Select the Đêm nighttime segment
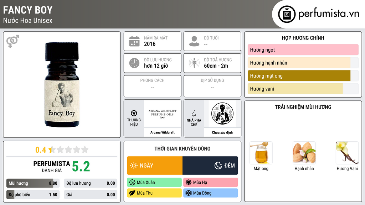365x205 pixels. pos(210,165)
